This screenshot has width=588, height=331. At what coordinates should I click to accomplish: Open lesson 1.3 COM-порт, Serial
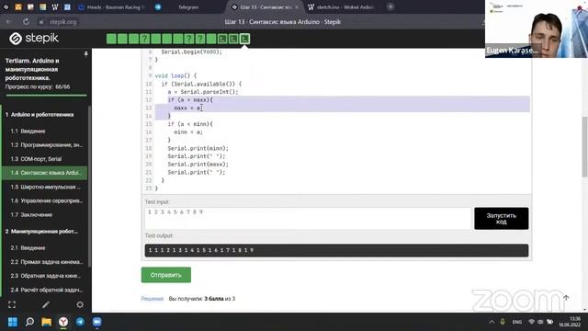point(36,159)
